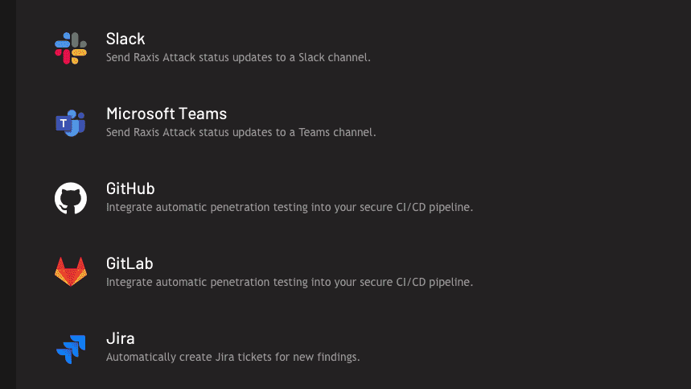Viewport: 691px width, 389px height.
Task: Open the Jira integration title
Action: tap(120, 338)
